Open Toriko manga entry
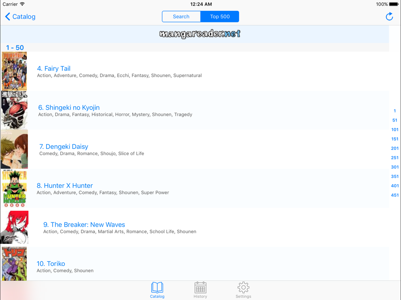 194,264
